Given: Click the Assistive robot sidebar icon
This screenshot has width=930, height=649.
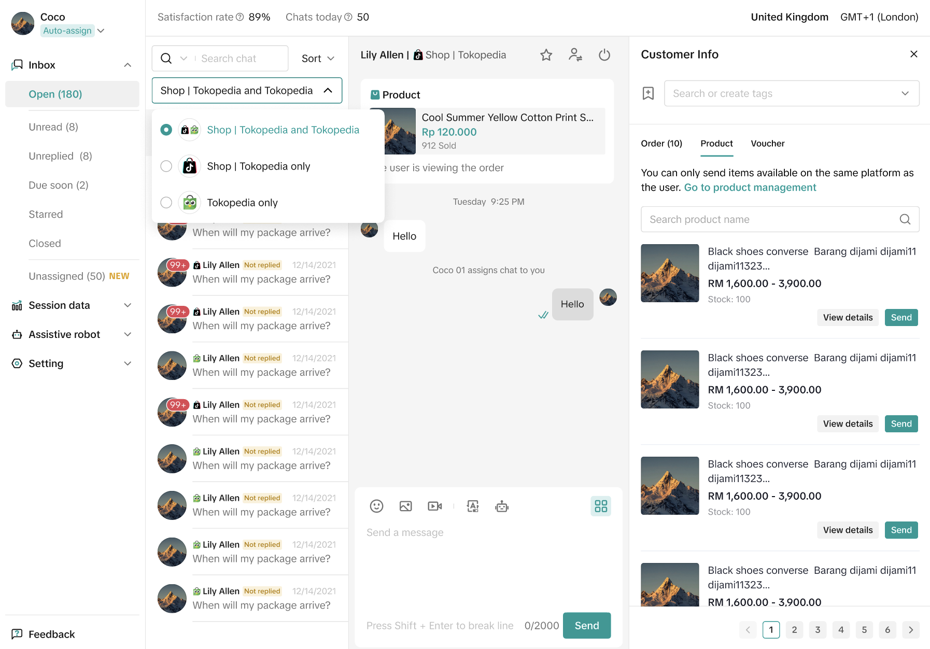Looking at the screenshot, I should tap(17, 334).
